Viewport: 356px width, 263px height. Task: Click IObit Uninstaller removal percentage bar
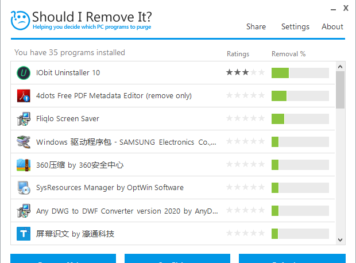[x=300, y=73]
